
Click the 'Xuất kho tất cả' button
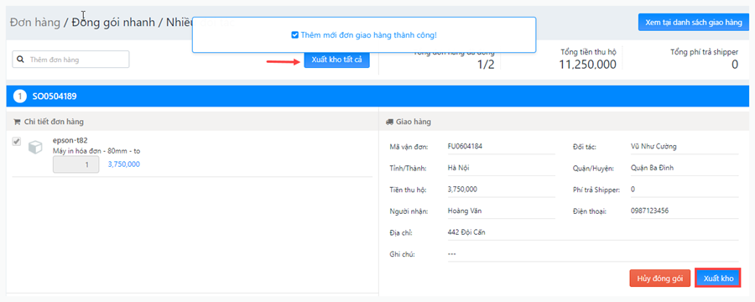point(336,60)
